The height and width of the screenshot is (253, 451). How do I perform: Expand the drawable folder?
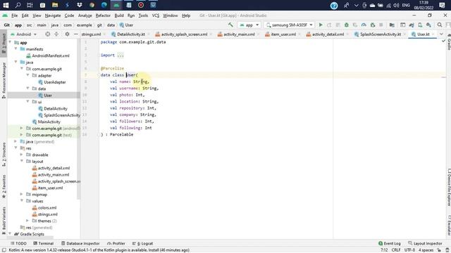(22, 155)
